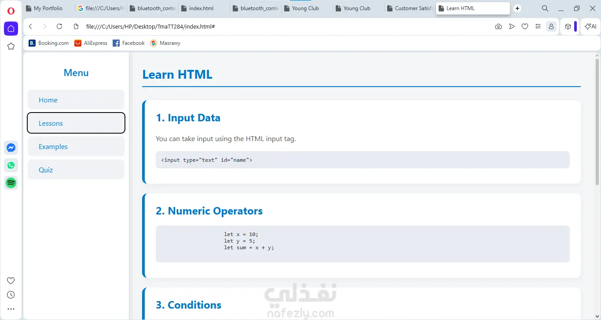601x320 pixels.
Task: Search tabs with the magnifier icon
Action: pos(545,8)
